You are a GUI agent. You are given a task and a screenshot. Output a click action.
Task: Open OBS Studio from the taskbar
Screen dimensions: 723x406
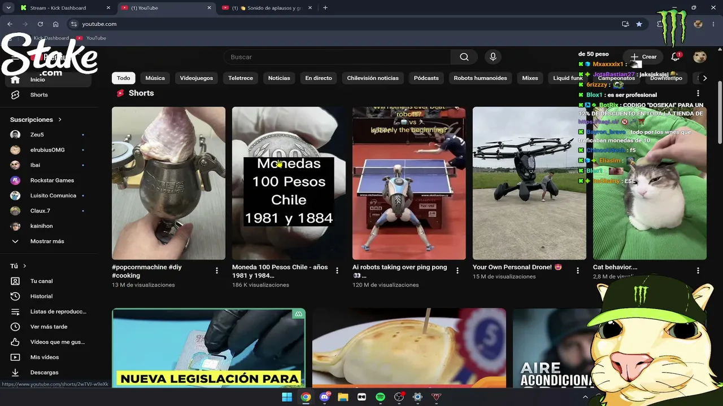(x=399, y=397)
